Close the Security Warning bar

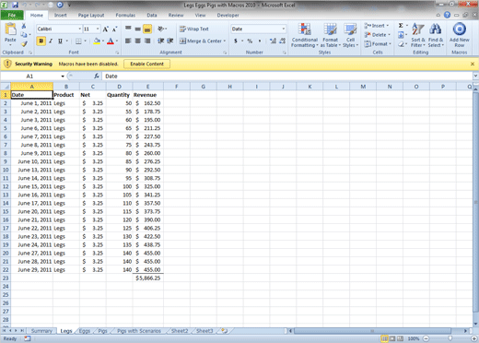click(473, 64)
